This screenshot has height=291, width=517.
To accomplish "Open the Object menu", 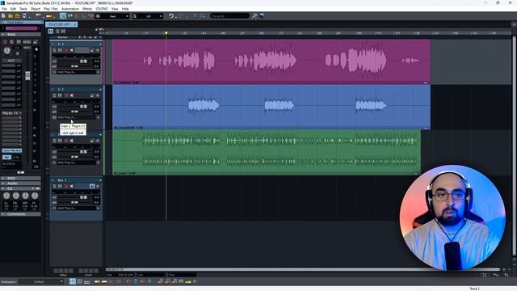I will [36, 9].
